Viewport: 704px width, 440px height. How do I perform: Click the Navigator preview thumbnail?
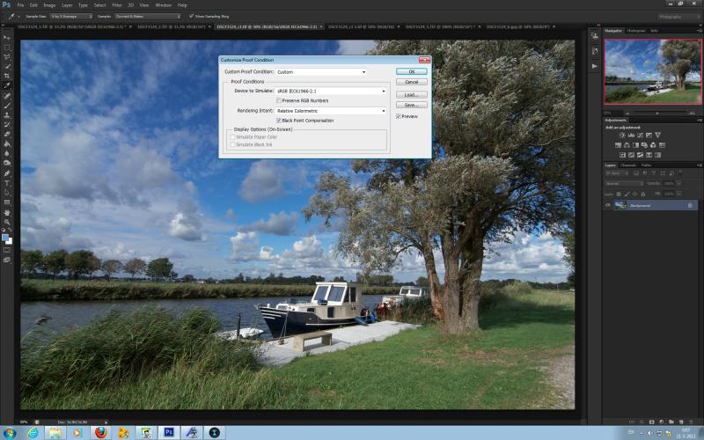coord(653,71)
